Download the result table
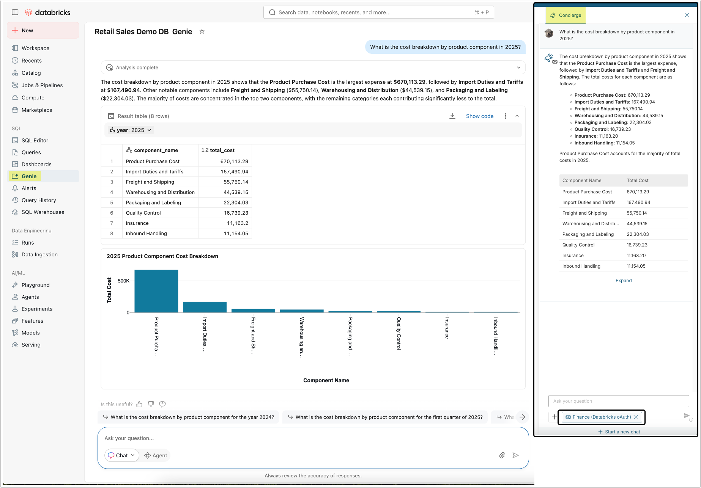 452,116
